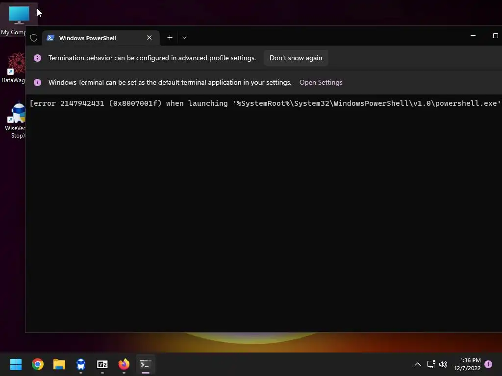Open clock showing 1:36 PM
Image resolution: width=502 pixels, height=376 pixels.
click(467, 364)
